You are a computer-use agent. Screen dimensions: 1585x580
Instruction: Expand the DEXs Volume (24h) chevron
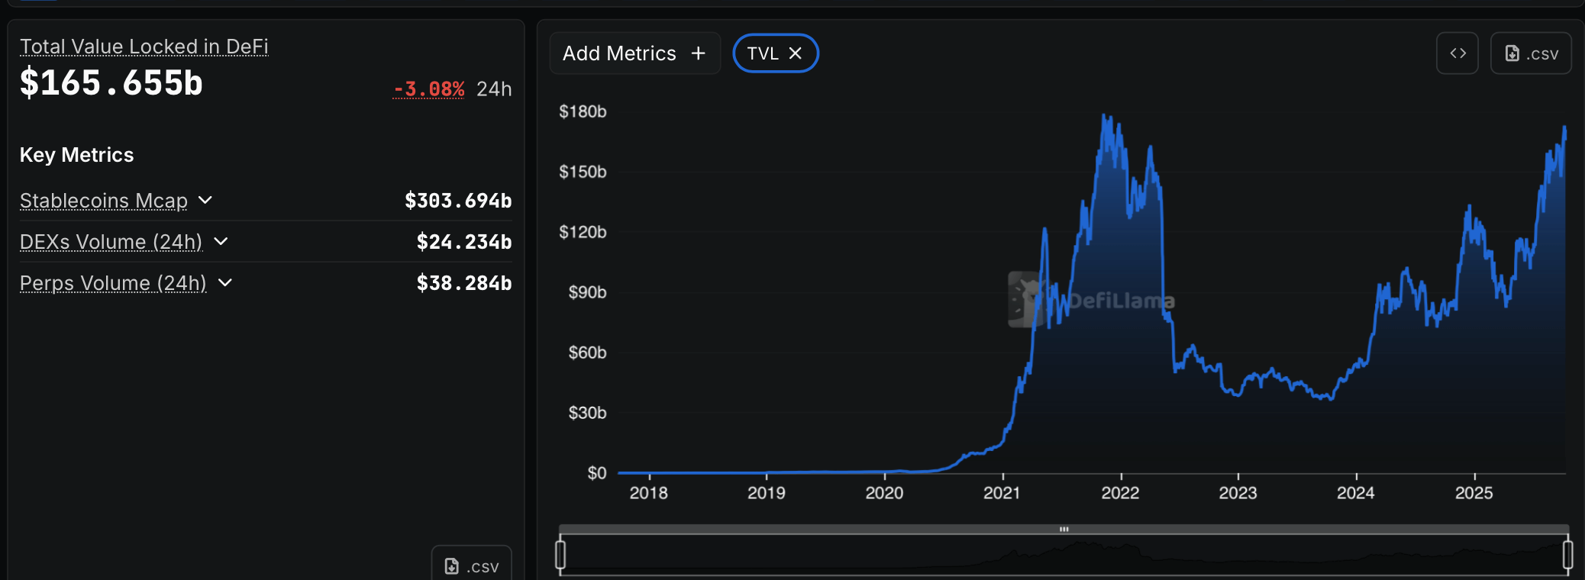221,241
